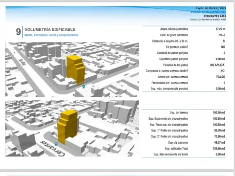Click the '49,07 m2' balconies value
Screen dimensions: 235x176
point(220,142)
